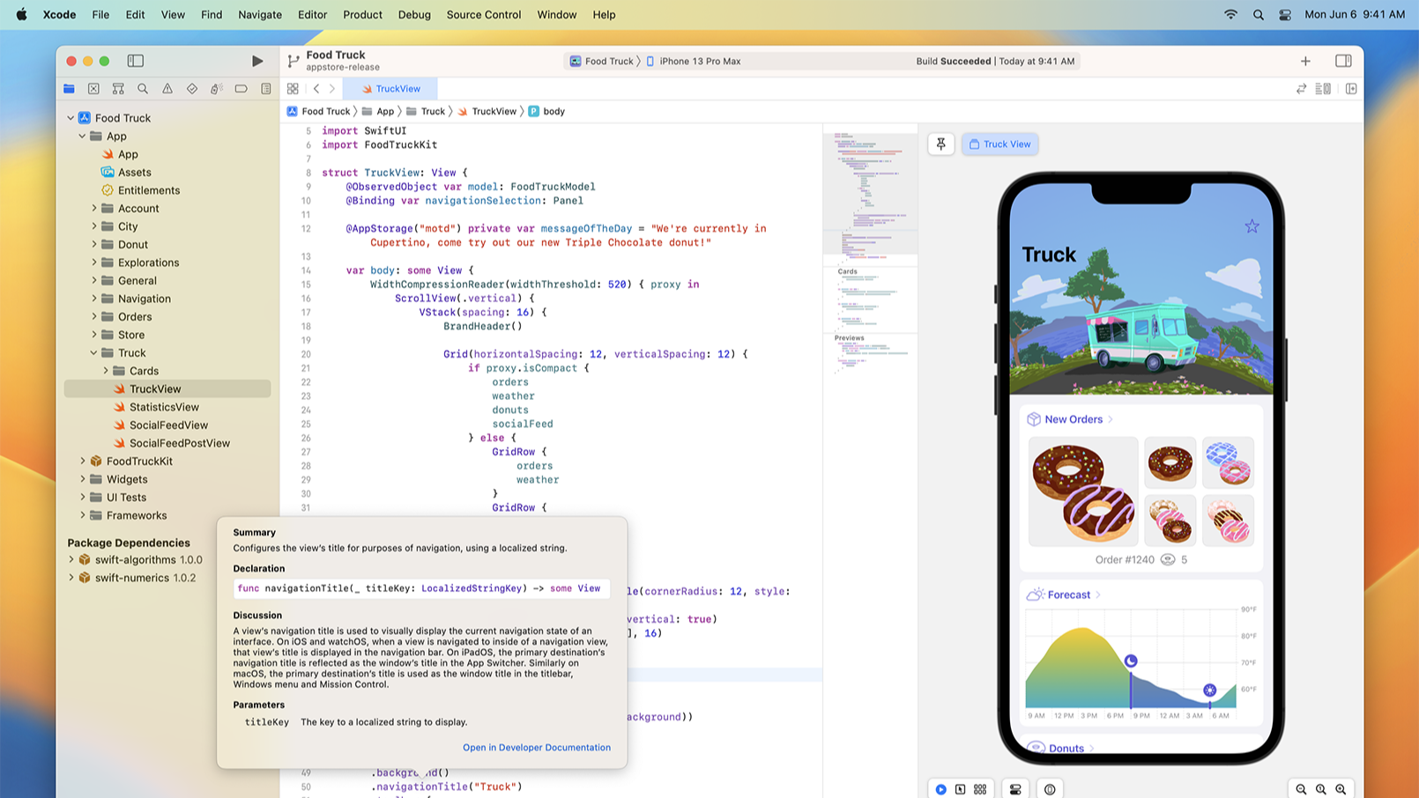Tap large donut thumbnail in preview

click(x=1083, y=491)
